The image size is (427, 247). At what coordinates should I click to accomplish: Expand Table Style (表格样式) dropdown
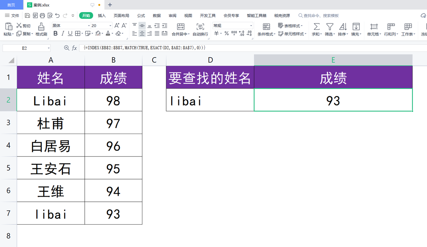(x=302, y=26)
